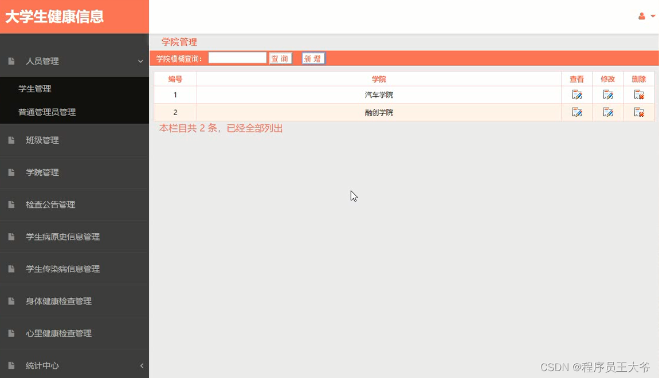Open the 查看 view icon for 汽车学院

pyautogui.click(x=576, y=94)
